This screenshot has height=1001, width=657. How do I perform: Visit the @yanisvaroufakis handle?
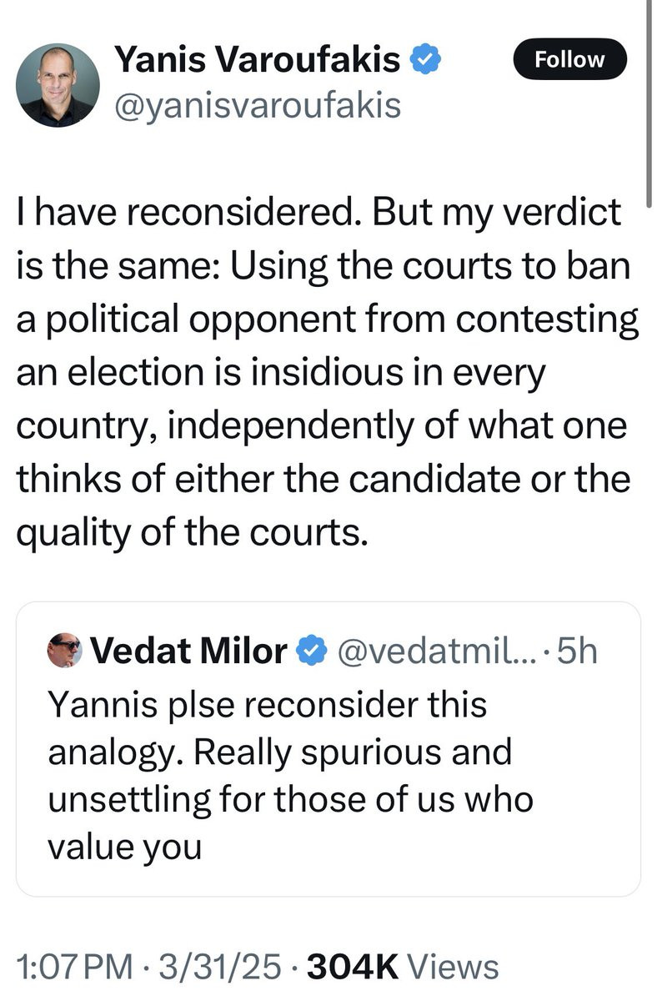tap(257, 106)
